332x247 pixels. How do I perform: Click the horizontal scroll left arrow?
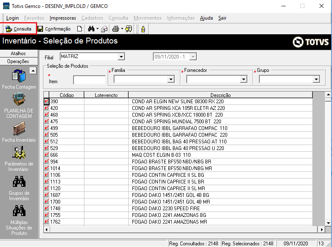click(47, 229)
